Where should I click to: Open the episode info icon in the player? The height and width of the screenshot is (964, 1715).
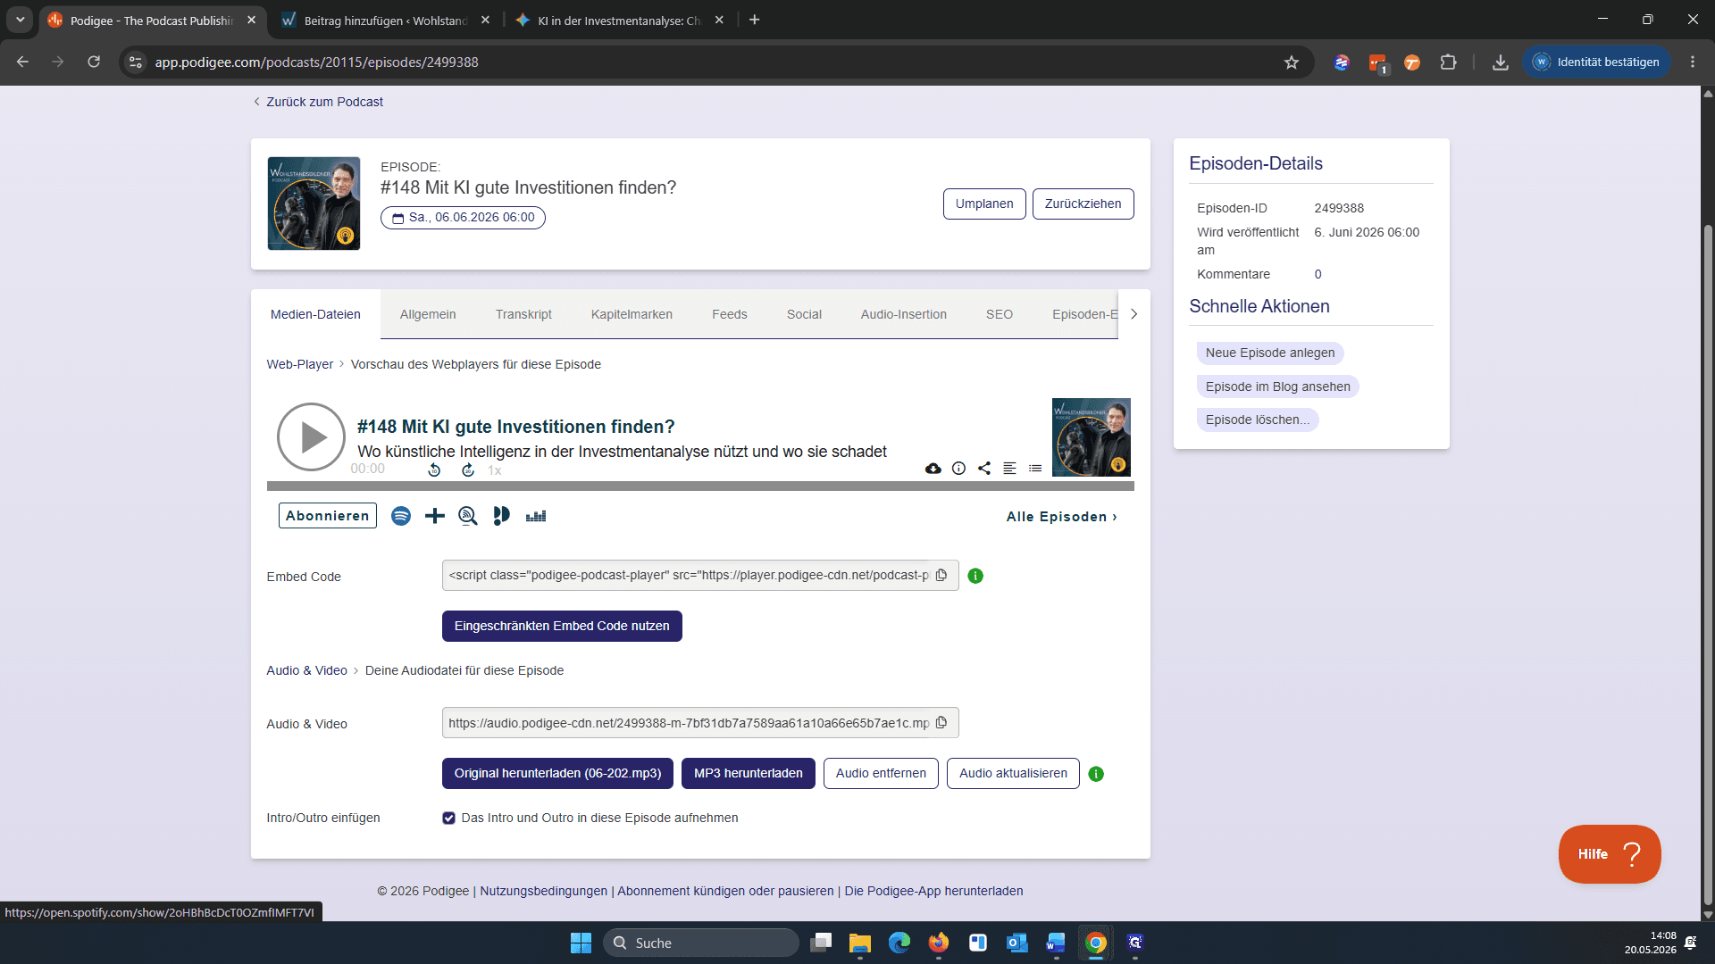958,468
